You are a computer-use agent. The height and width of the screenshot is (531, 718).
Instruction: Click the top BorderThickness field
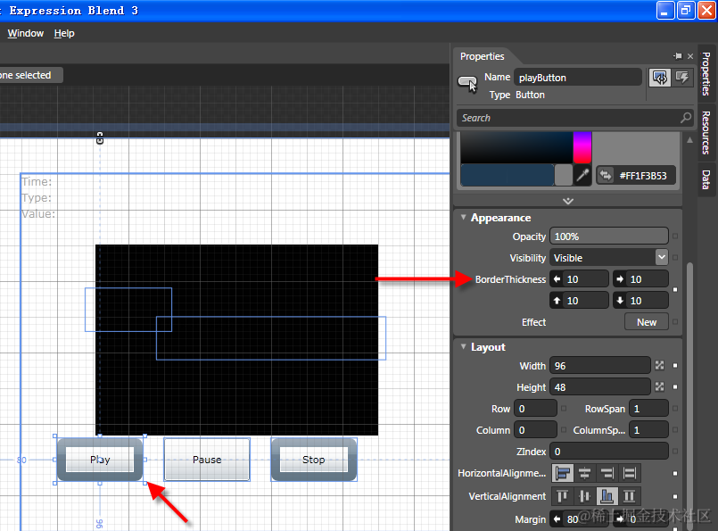tap(579, 301)
